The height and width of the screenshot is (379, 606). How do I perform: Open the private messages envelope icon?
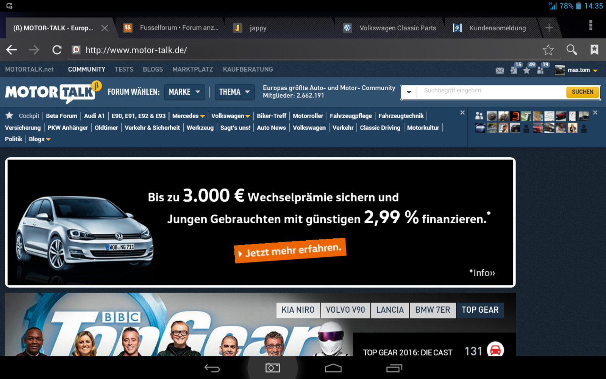pos(500,70)
